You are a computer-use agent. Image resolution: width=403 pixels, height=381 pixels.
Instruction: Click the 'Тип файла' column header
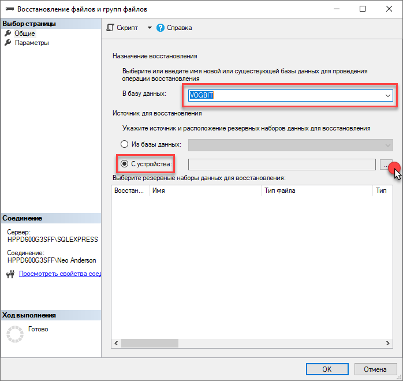(x=316, y=190)
